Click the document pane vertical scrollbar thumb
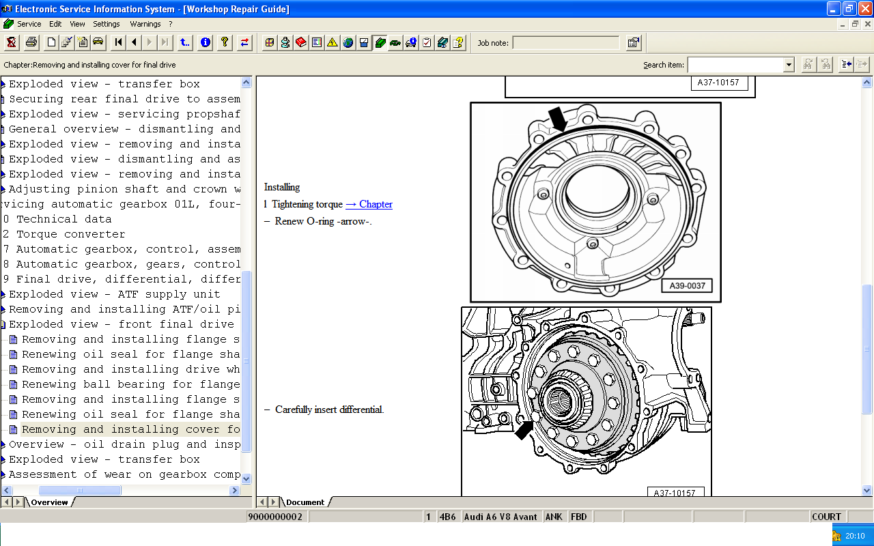Viewport: 874px width, 546px height. [867, 349]
